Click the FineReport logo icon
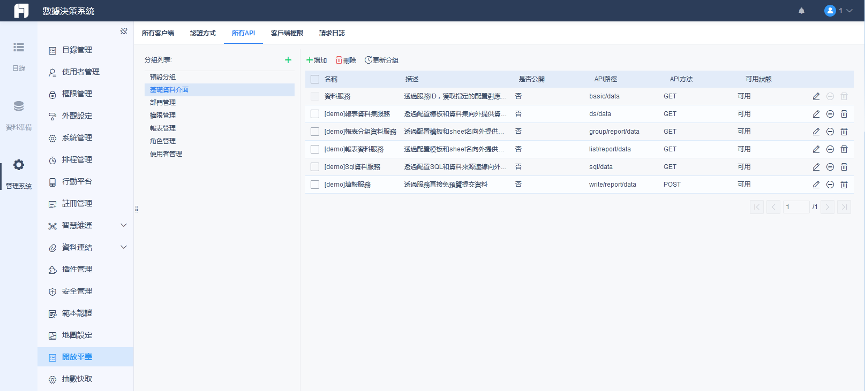Viewport: 865px width, 391px height. [x=21, y=11]
